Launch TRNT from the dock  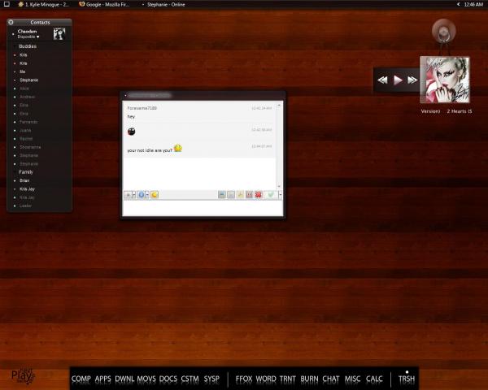(x=288, y=379)
